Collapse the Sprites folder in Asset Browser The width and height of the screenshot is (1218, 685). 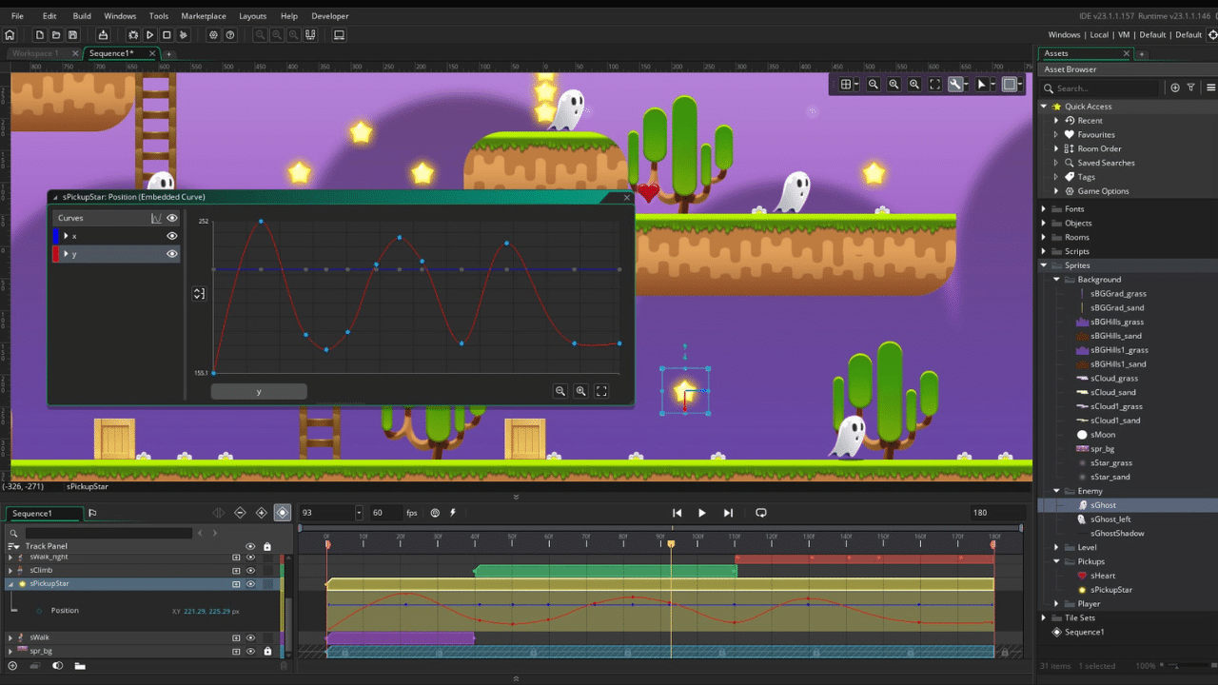(1043, 265)
